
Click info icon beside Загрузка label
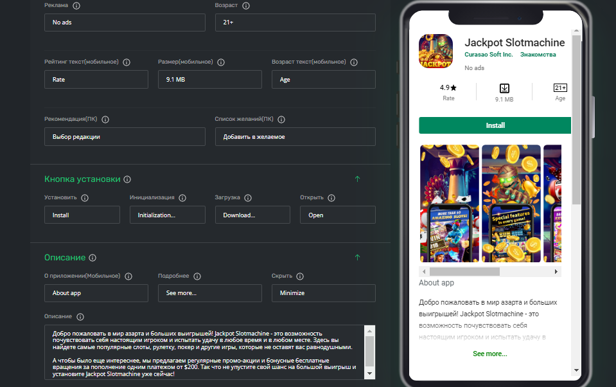pos(248,198)
